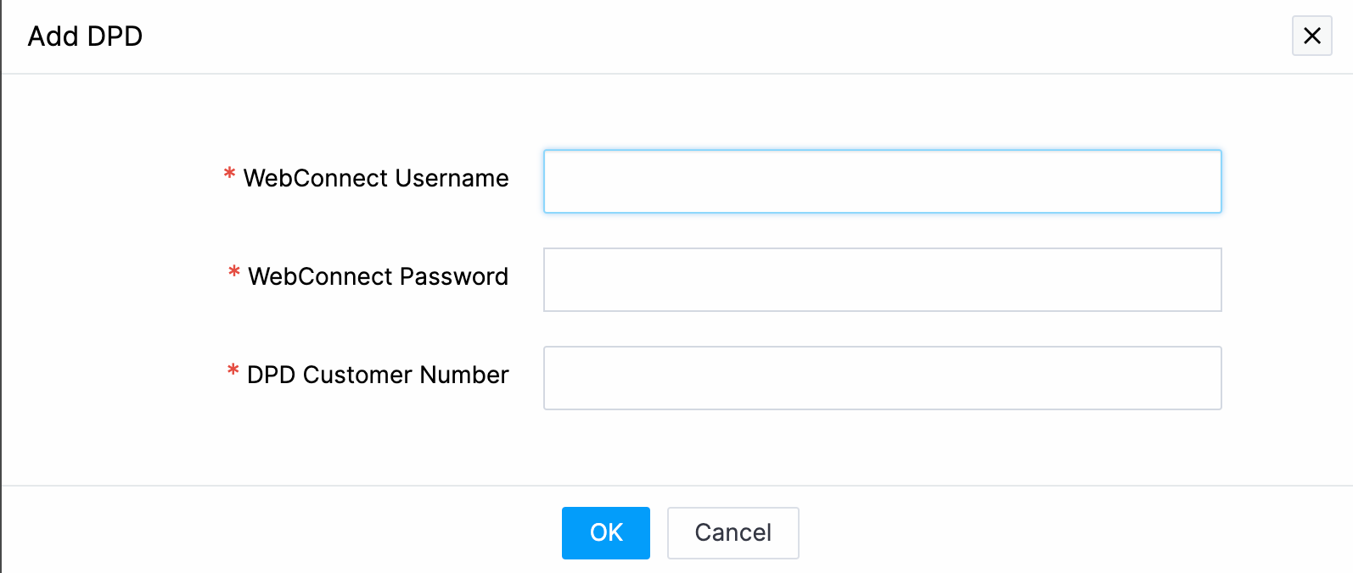Click the red asterisk beside WebConnect Username
Viewport: 1353px width, 573px height.
229,175
